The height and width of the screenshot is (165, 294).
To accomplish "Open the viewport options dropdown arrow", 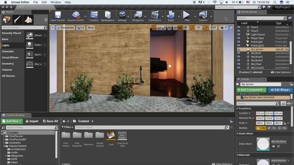I will point(53,27).
